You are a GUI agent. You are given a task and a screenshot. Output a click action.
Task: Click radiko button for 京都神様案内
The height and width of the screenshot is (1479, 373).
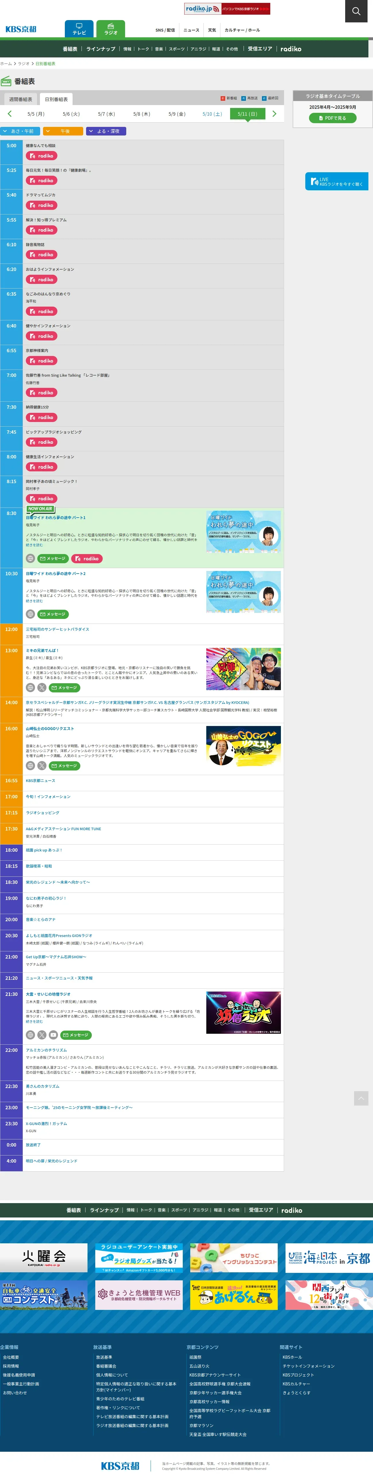pyautogui.click(x=41, y=361)
